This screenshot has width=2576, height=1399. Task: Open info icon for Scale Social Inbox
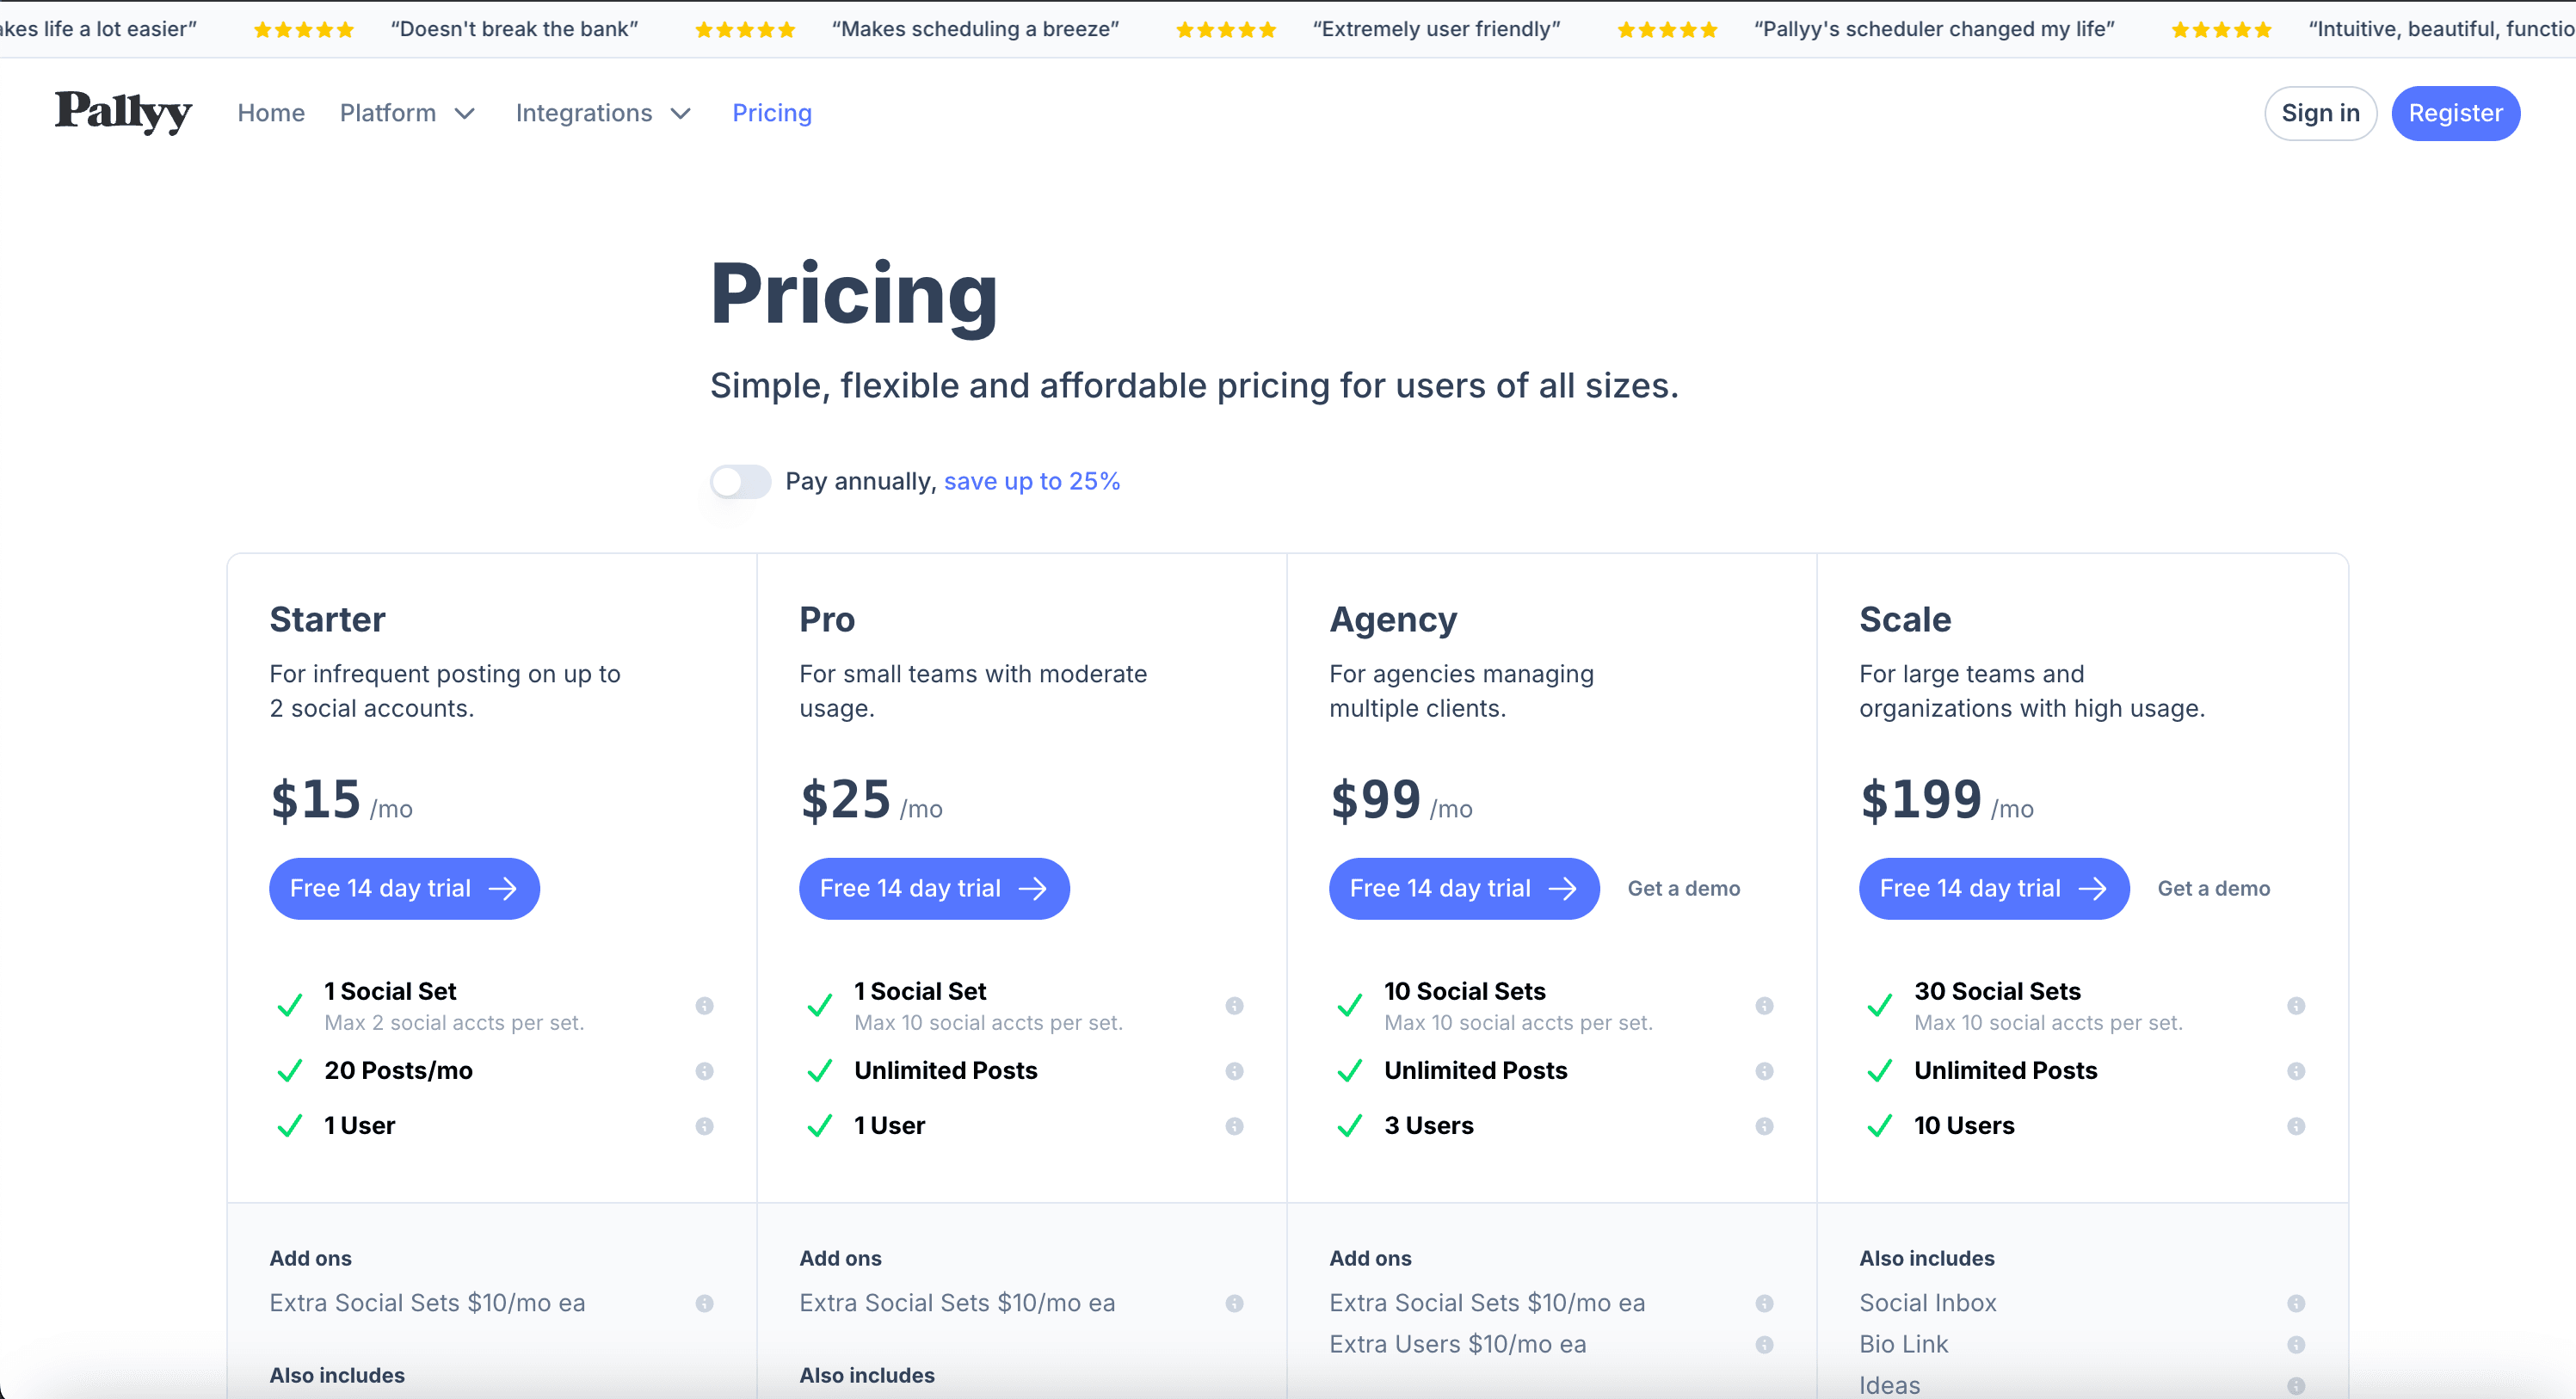2296,1303
